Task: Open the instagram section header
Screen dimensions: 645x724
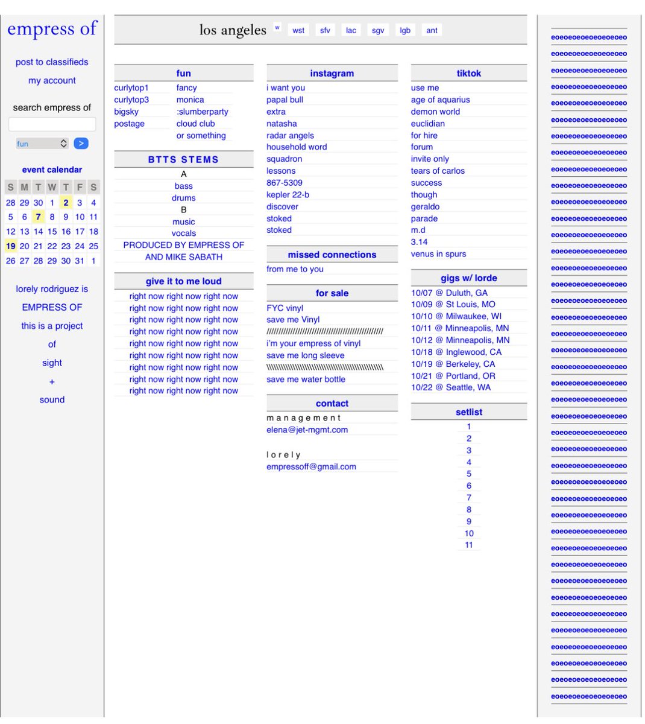Action: tap(332, 74)
